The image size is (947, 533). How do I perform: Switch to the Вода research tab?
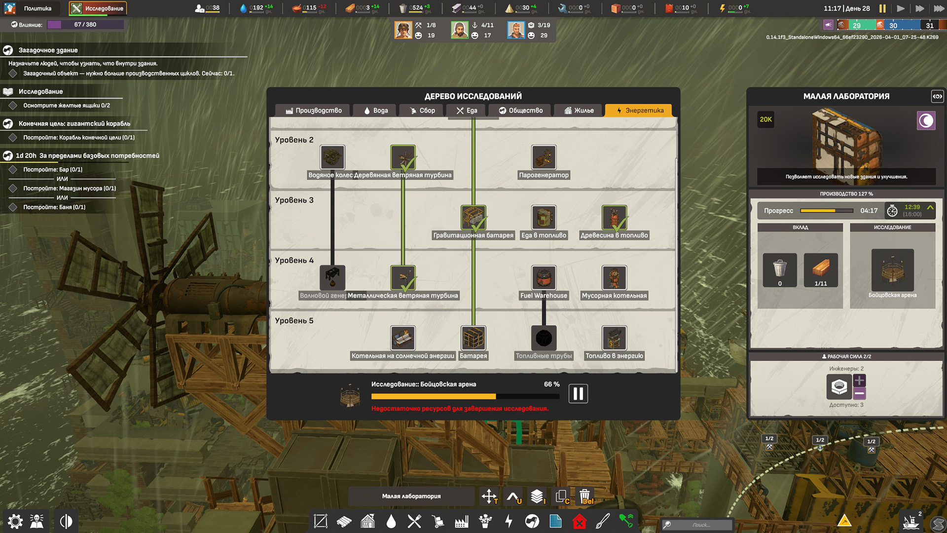[376, 111]
